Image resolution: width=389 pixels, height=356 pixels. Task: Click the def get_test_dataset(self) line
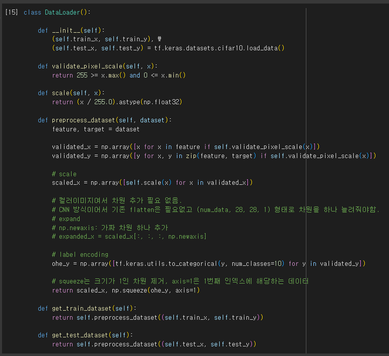(85, 335)
